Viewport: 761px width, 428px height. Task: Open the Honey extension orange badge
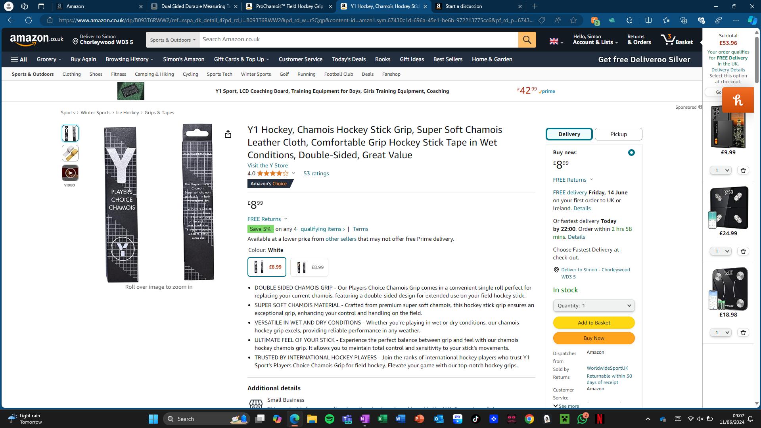(738, 100)
